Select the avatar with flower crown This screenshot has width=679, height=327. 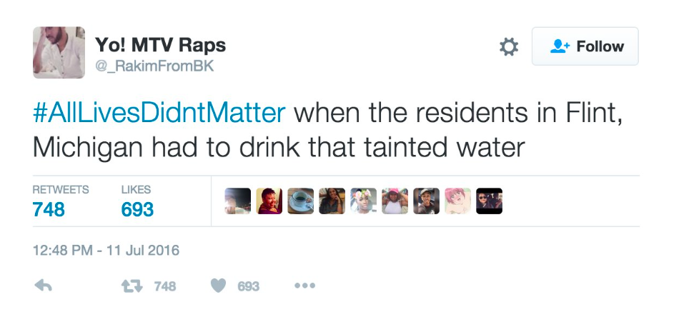click(x=363, y=201)
